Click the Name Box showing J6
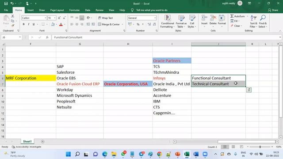Viewport: 283px width, 159px height. [11, 37]
